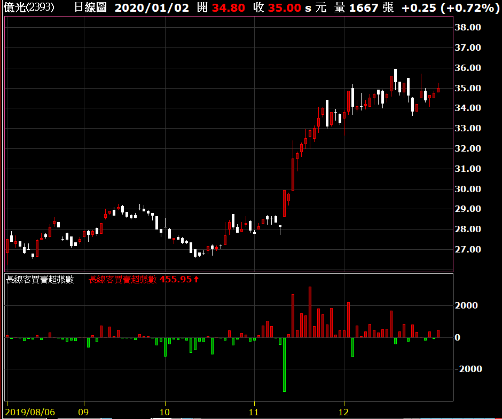Click the volume figure 1667

363,7
